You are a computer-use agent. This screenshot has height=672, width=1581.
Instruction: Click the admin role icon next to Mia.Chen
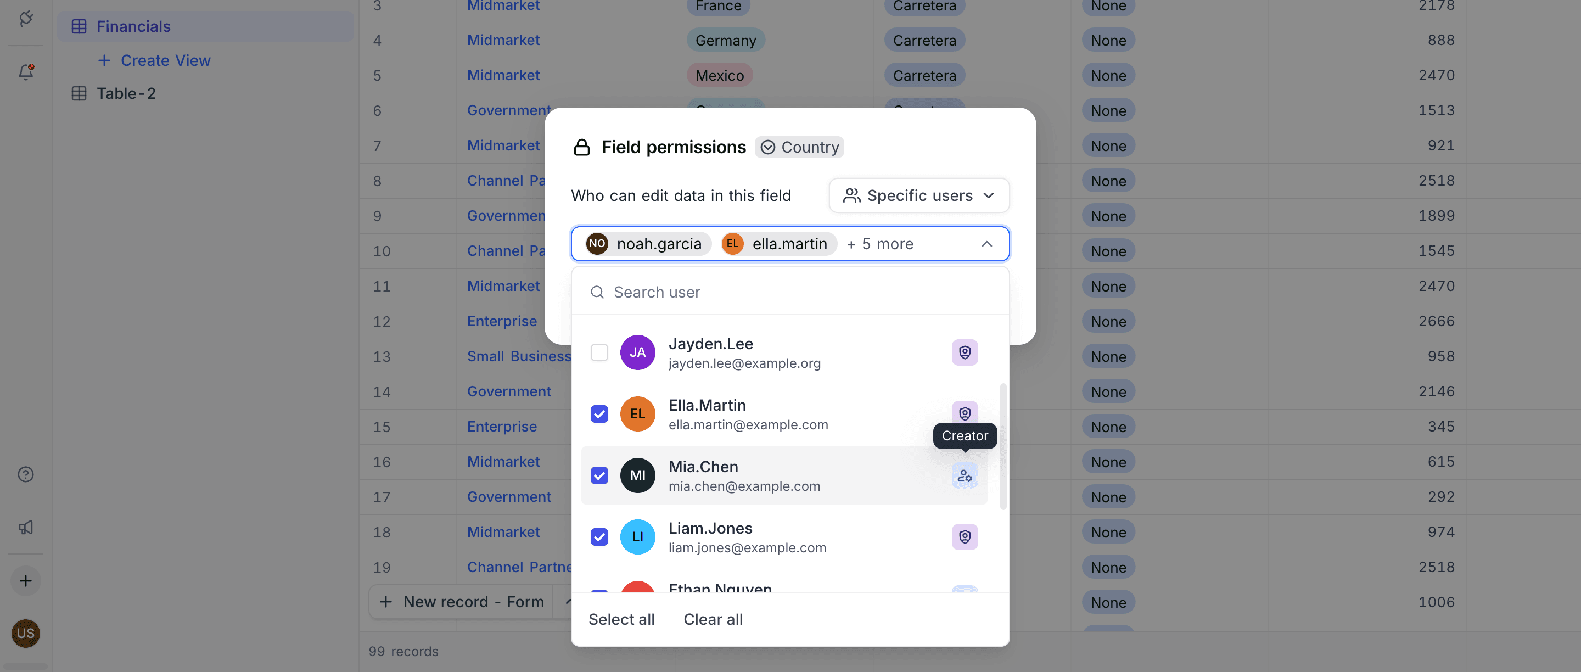(964, 475)
